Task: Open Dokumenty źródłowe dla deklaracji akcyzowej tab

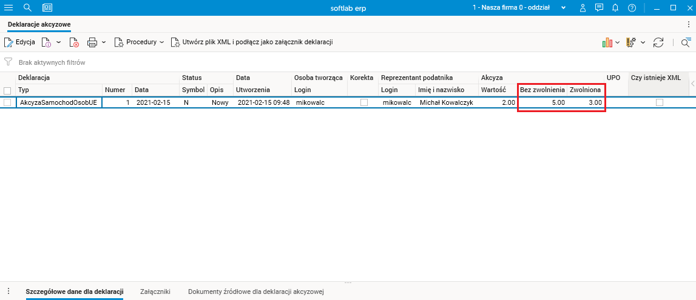Action: [x=256, y=292]
